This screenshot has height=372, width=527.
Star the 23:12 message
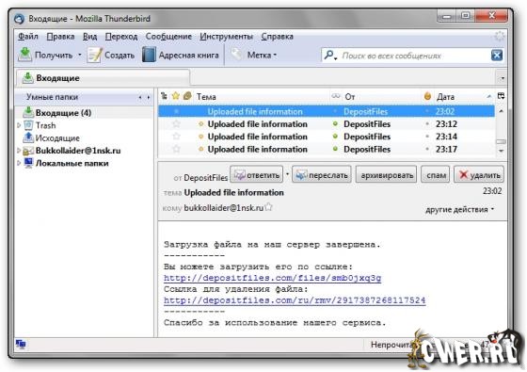(177, 123)
